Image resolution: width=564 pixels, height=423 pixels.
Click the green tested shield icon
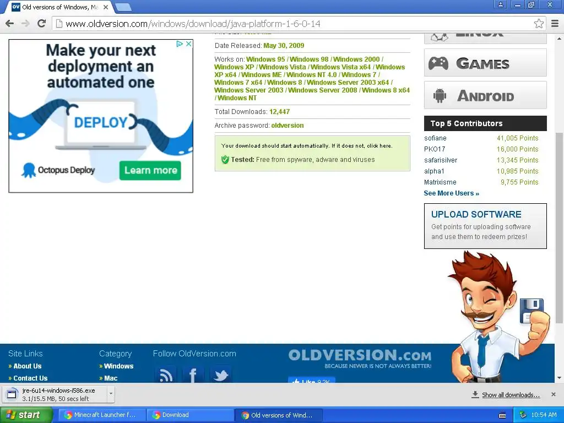[x=225, y=160]
